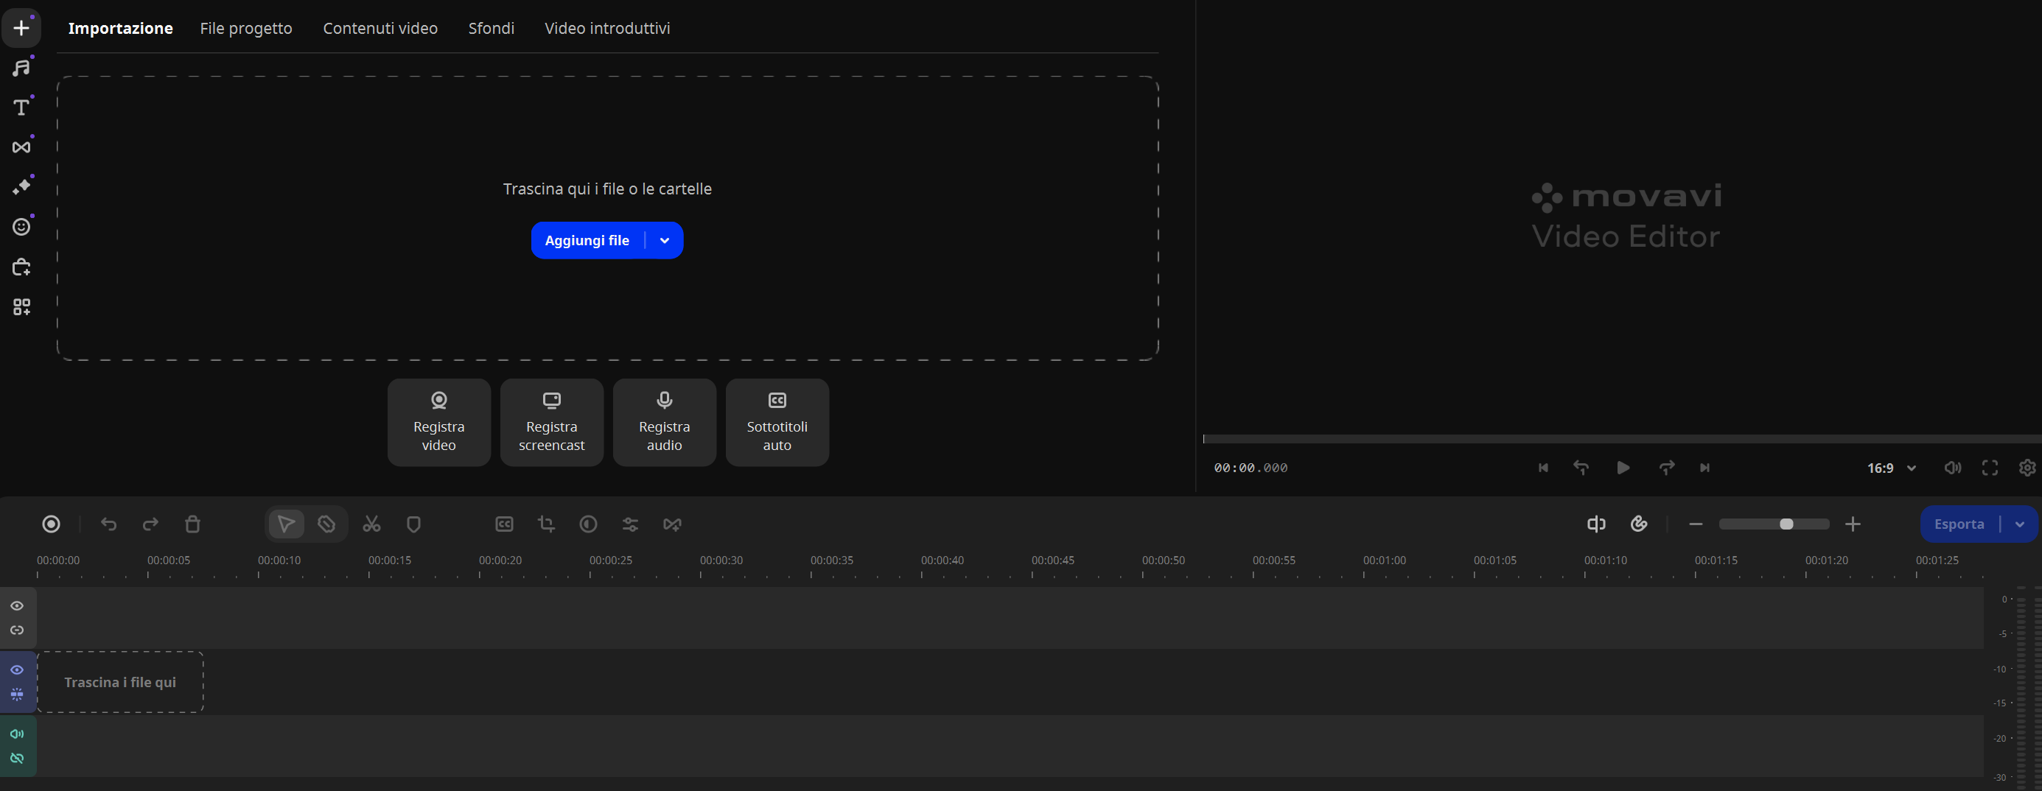Open the Titles text tool in sidebar

[x=21, y=107]
